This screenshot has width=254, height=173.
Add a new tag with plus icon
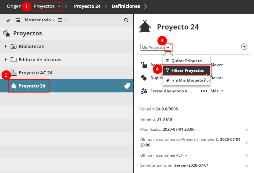pyautogui.click(x=244, y=47)
